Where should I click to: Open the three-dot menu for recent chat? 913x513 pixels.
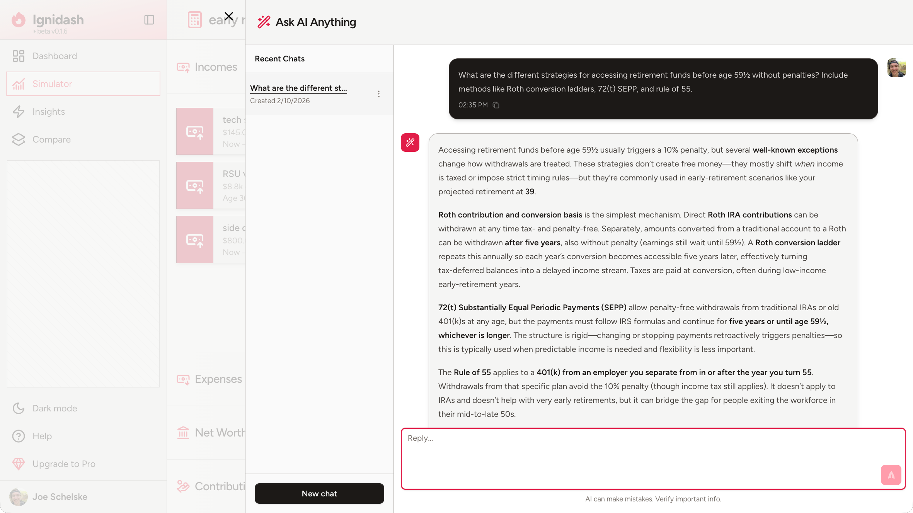click(x=379, y=94)
